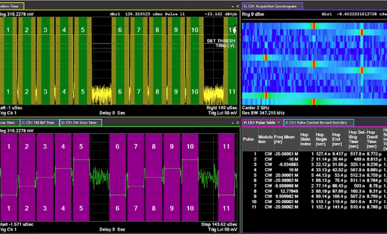
Task: Click Rng 316.2278 mV in the FM Error Time panel
Action: pos(17,131)
